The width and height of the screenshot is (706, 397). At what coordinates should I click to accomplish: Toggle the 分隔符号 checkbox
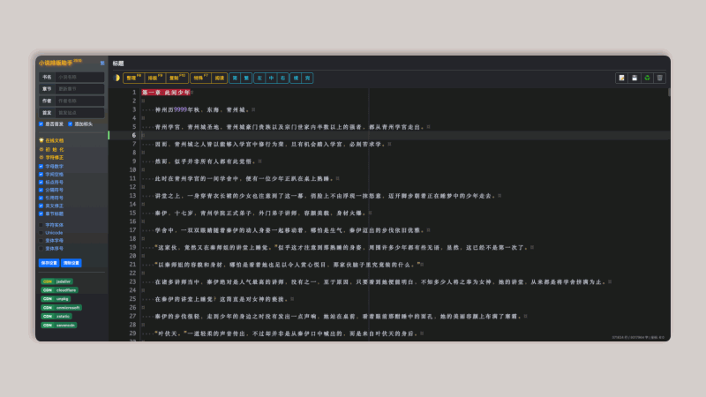(41, 190)
